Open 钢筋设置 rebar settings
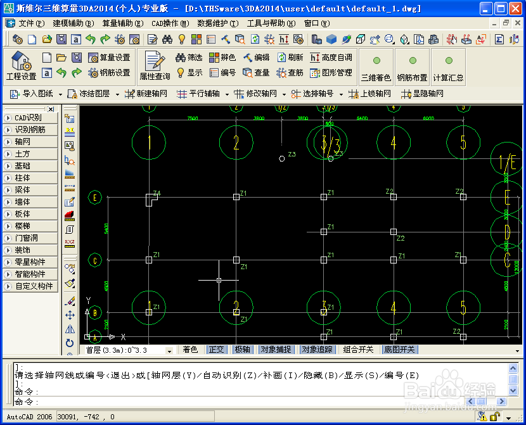 109,72
